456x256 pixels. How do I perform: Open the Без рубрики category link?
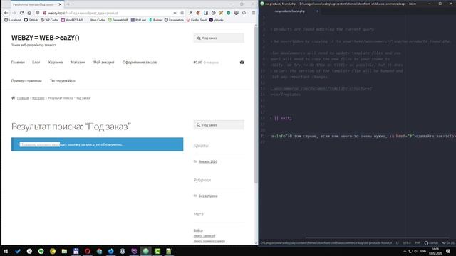pos(208,196)
